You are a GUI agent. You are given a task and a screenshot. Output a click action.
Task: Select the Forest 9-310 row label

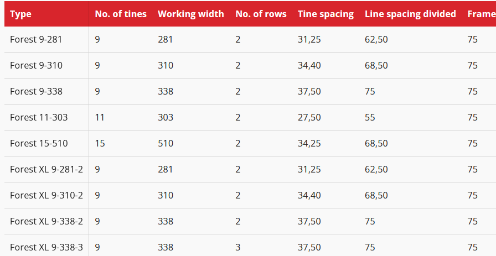[36, 65]
